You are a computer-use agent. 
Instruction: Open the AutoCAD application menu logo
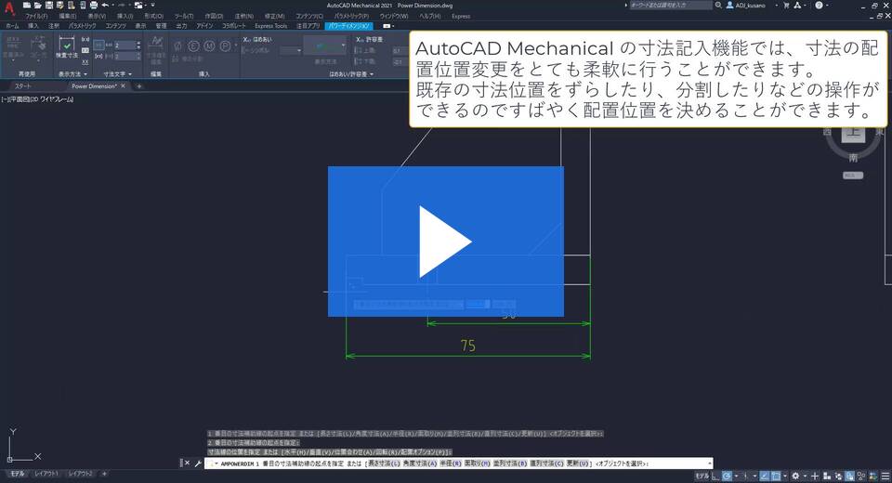click(x=8, y=9)
